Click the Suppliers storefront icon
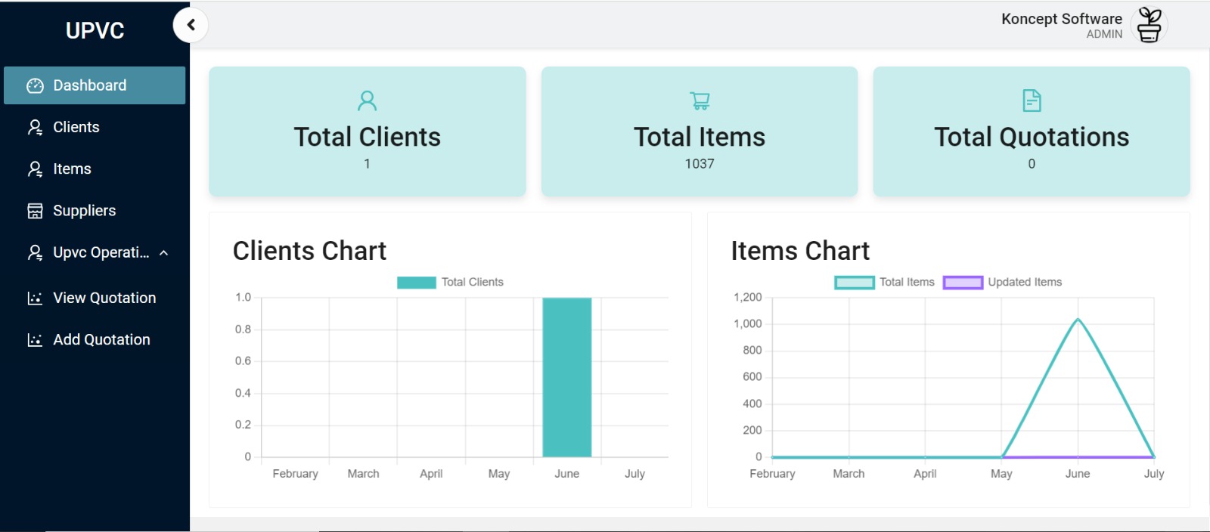The image size is (1210, 532). click(35, 211)
